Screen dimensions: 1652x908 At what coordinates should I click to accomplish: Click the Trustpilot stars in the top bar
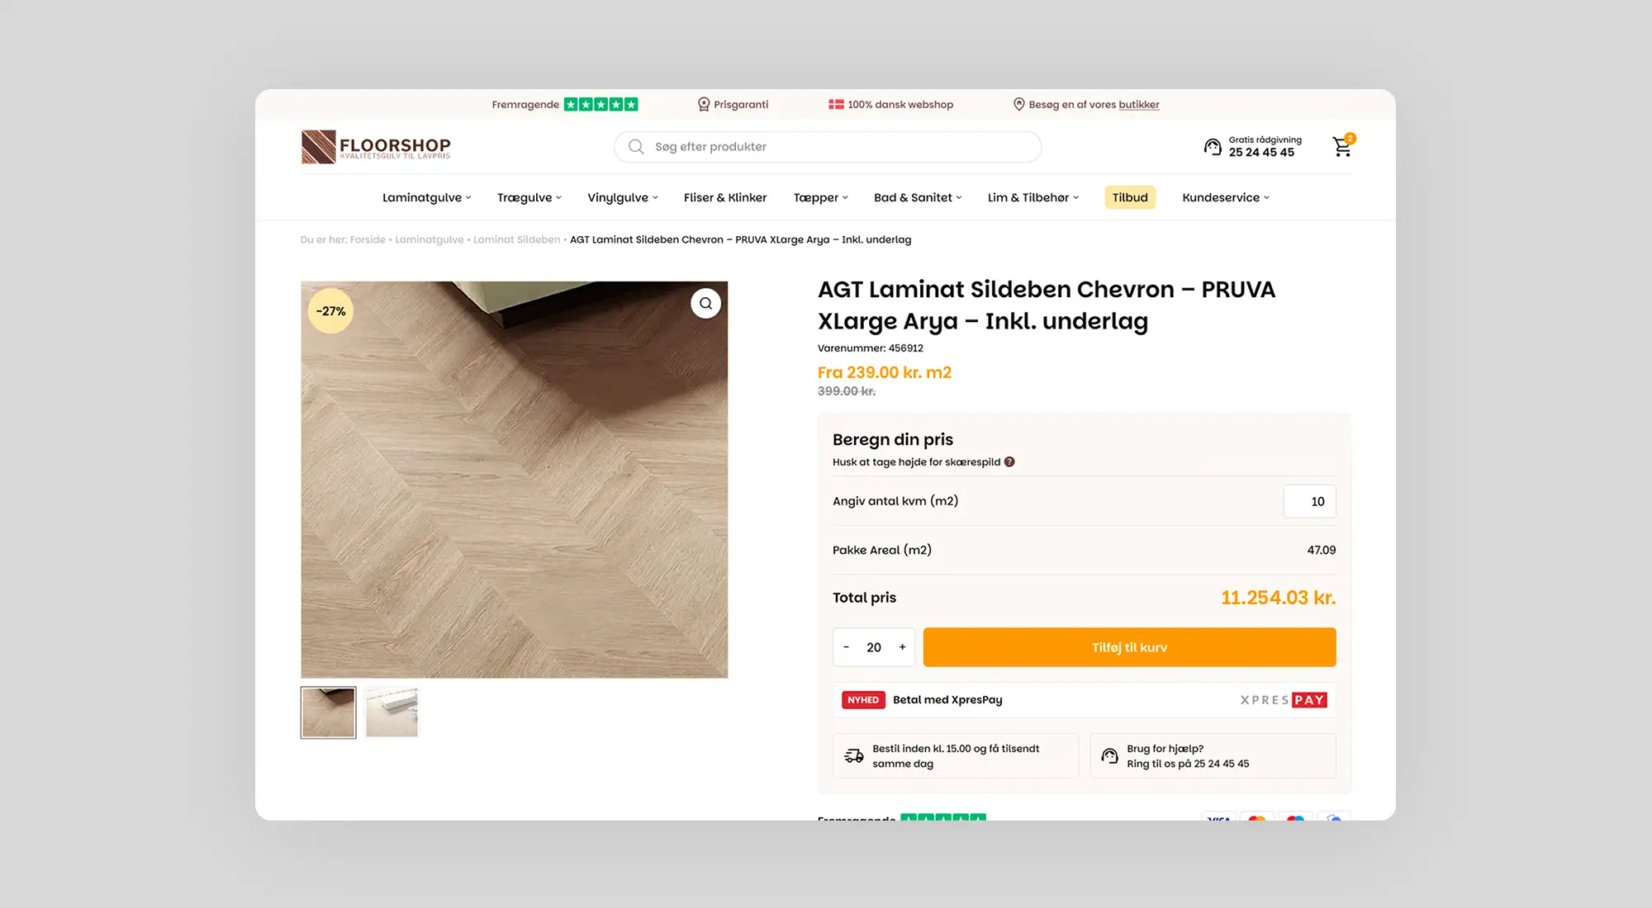[x=601, y=105]
